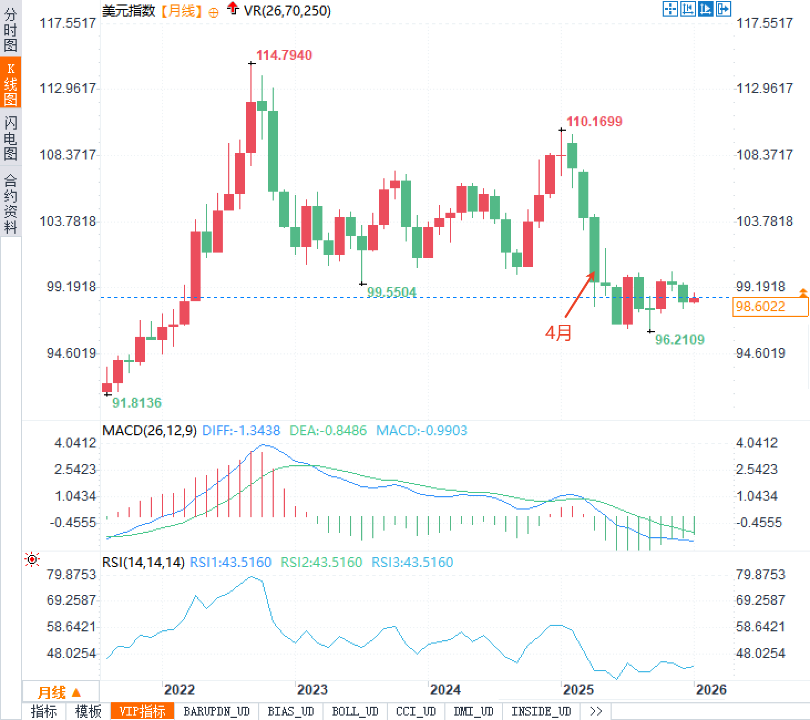Click the rightmost boxed arrow icon
Image resolution: width=810 pixels, height=720 pixels.
coord(724,9)
